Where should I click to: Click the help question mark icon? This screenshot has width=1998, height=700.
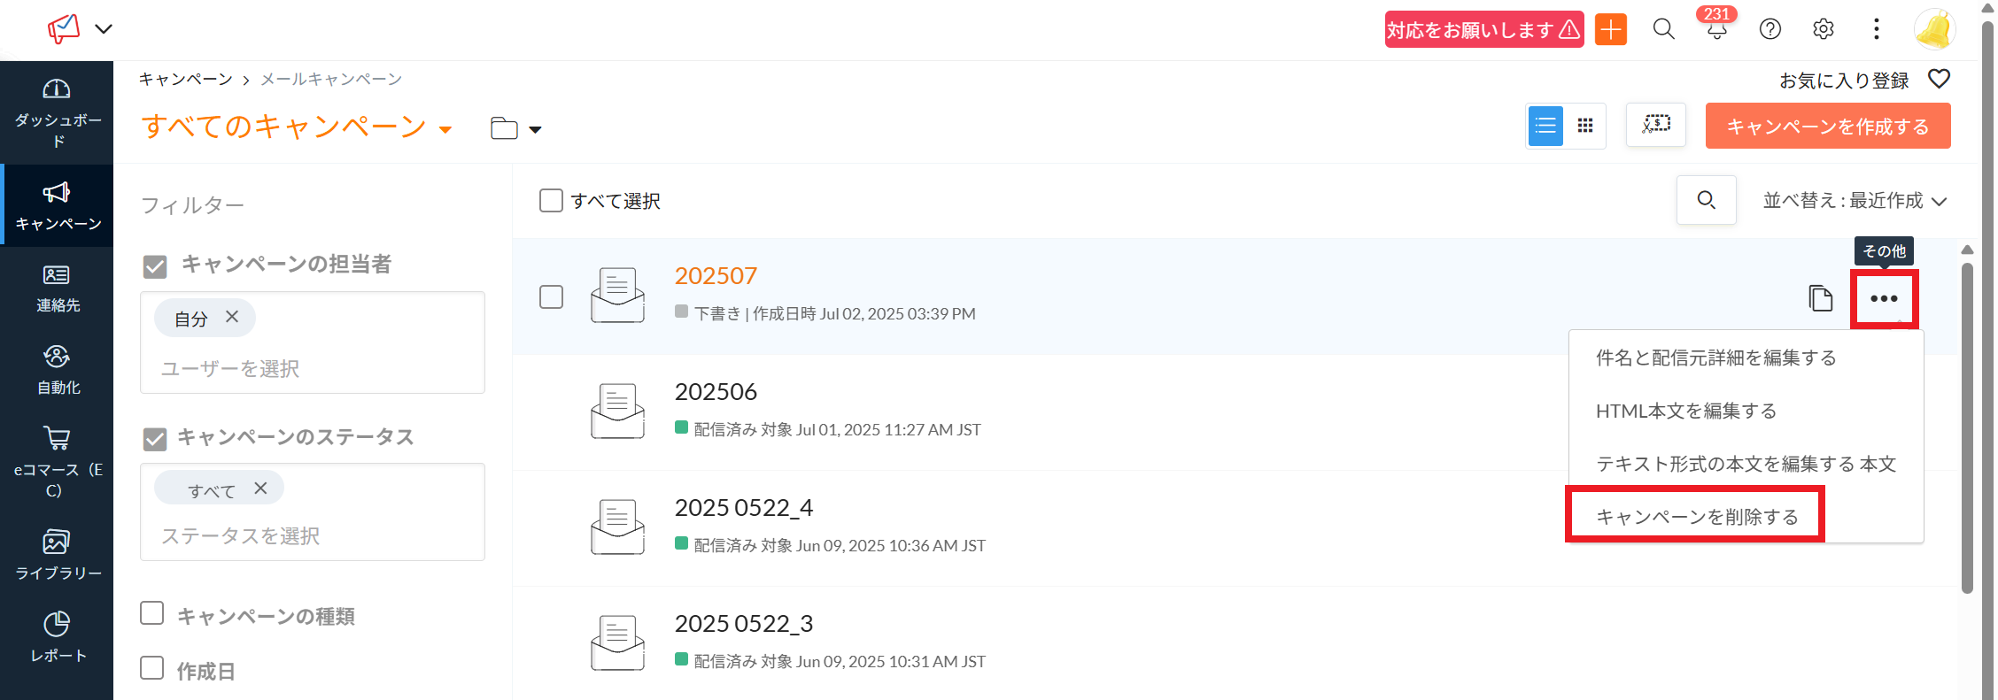[1770, 29]
